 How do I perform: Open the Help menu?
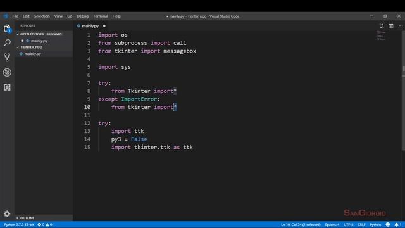pos(116,16)
